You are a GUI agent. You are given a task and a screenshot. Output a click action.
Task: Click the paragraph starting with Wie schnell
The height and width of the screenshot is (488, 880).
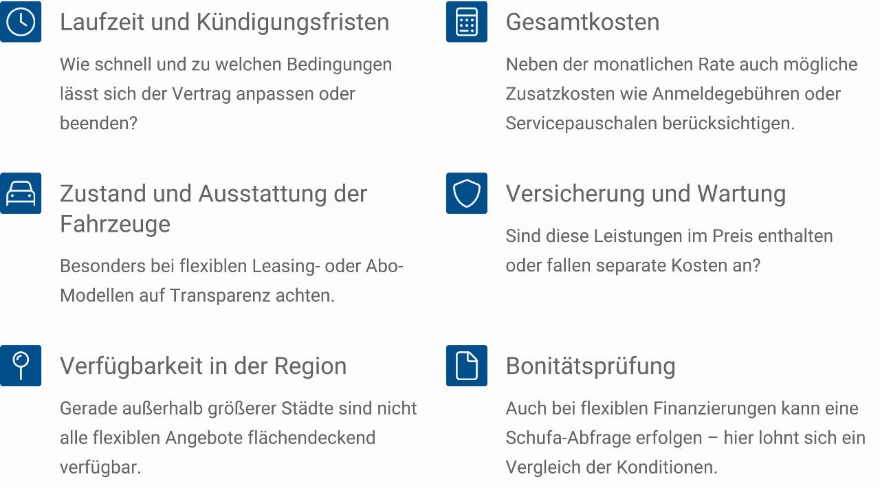pos(225,93)
